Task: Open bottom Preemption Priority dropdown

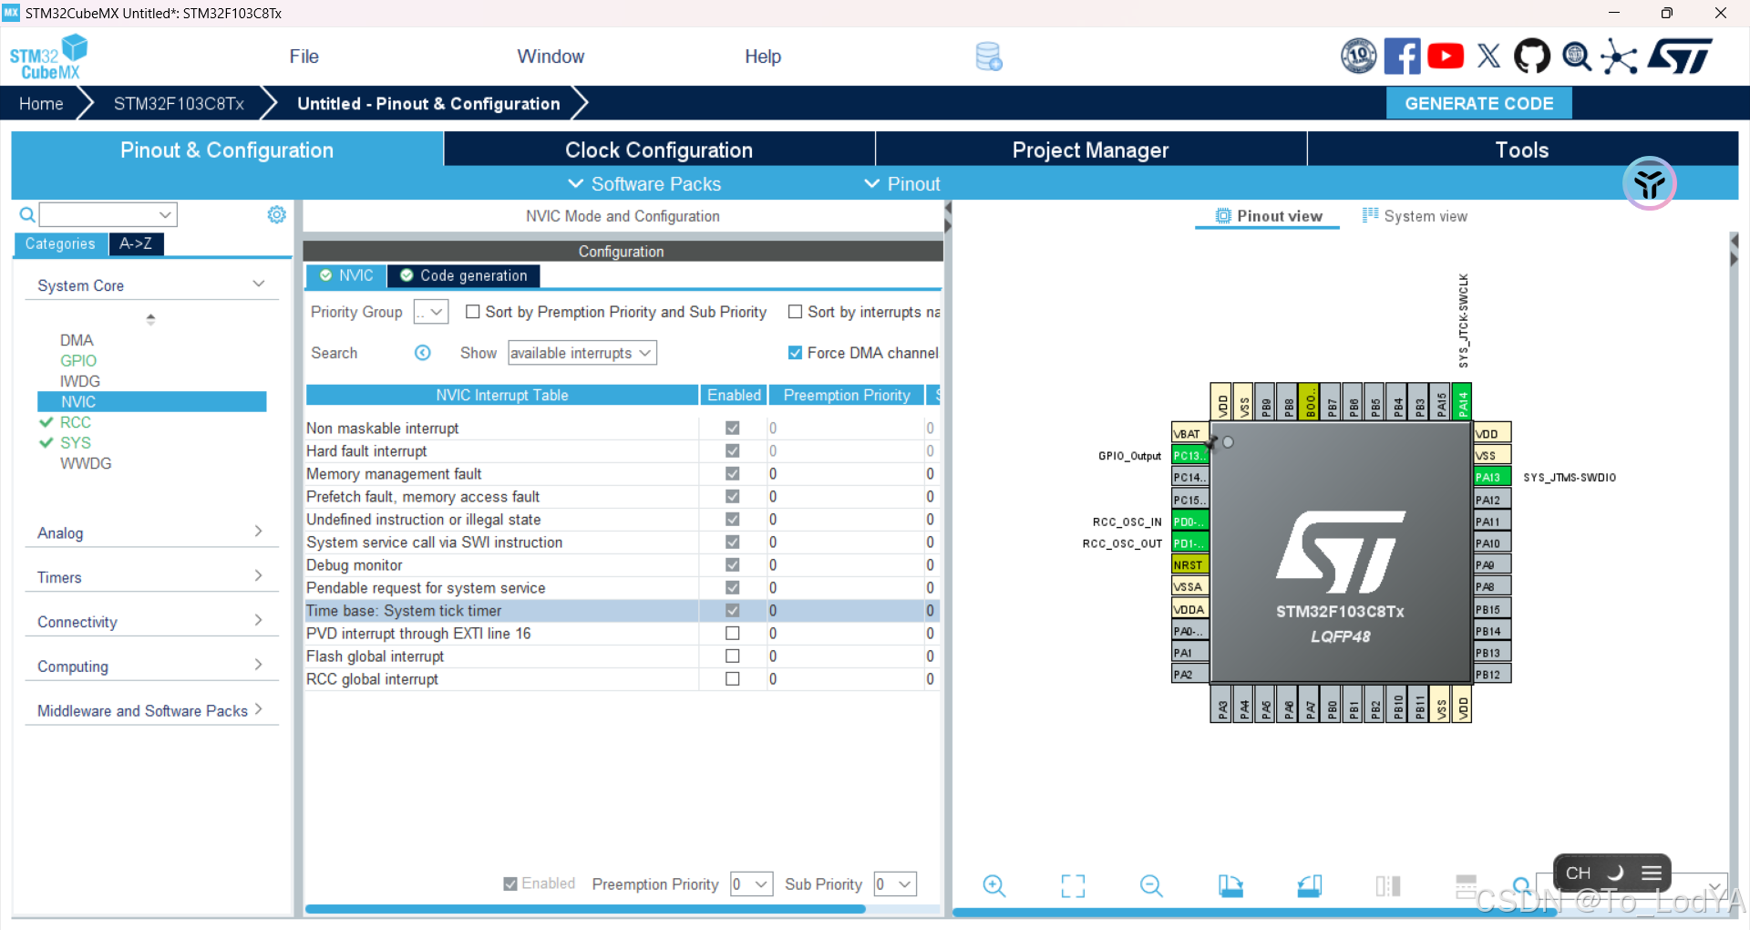Action: point(752,883)
